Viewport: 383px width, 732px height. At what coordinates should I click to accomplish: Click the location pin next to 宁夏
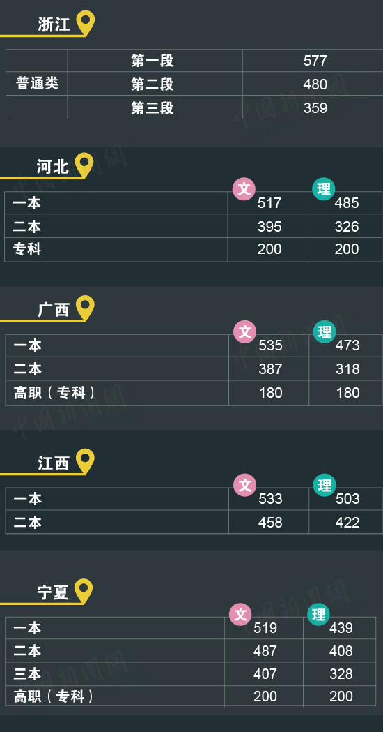tap(84, 590)
